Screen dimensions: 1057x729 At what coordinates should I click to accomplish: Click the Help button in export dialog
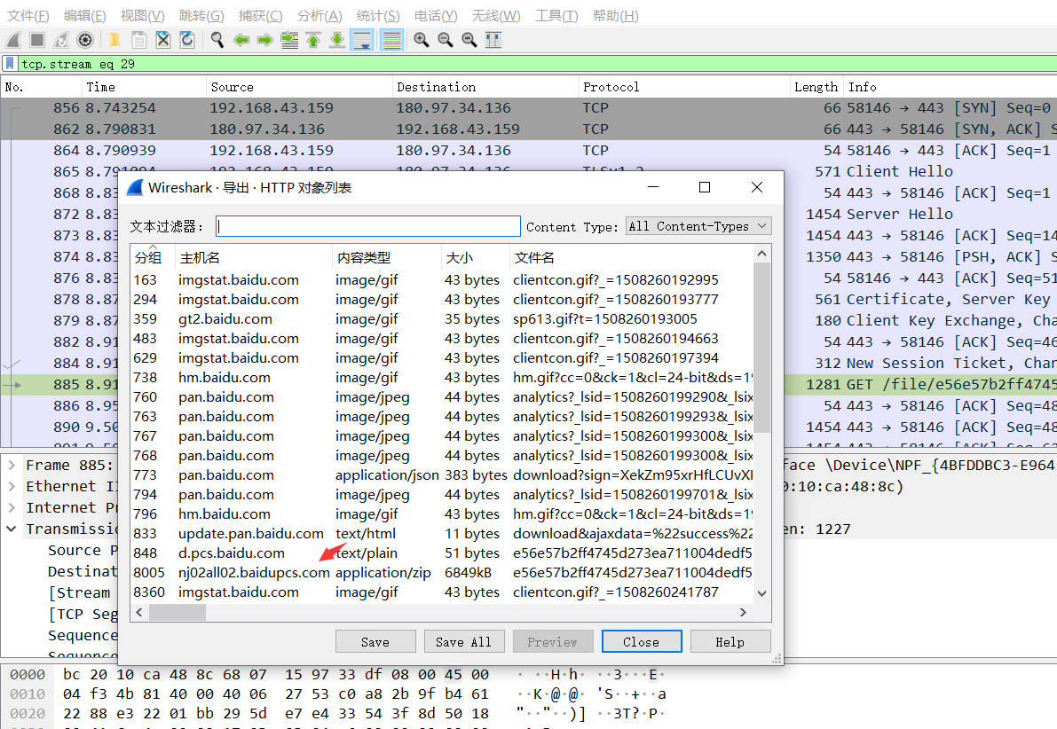point(730,642)
